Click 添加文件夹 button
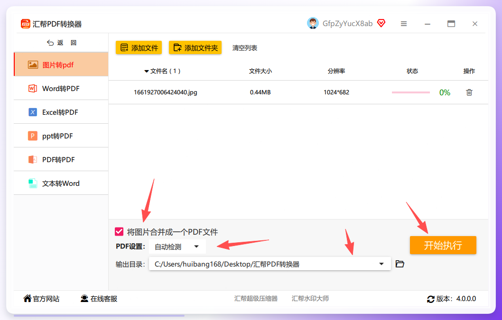The width and height of the screenshot is (502, 320). 195,48
